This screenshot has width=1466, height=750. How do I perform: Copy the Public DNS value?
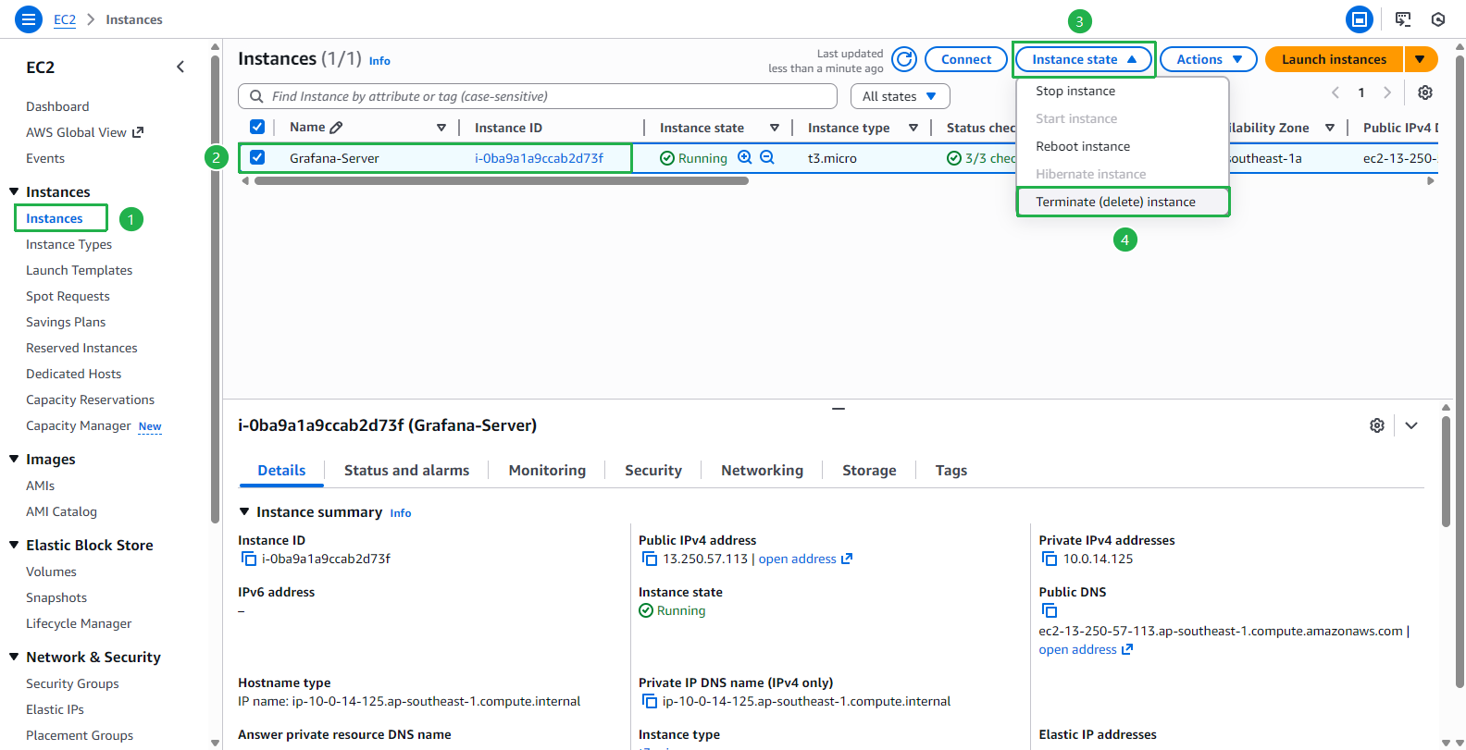pyautogui.click(x=1050, y=610)
